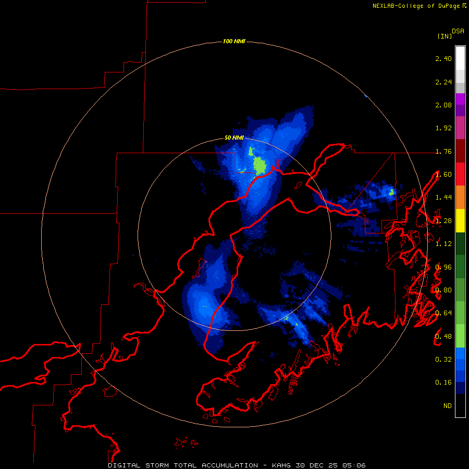This screenshot has width=469, height=469.
Task: Click the ND legend label
Action: click(448, 405)
